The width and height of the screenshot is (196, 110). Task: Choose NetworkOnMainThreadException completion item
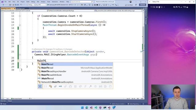(x=75, y=82)
